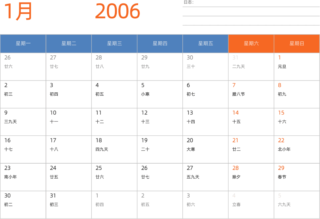Image resolution: width=320 pixels, height=219 pixels.
Task: Click date 14 cell labeled 十五
Action: [x=251, y=122]
